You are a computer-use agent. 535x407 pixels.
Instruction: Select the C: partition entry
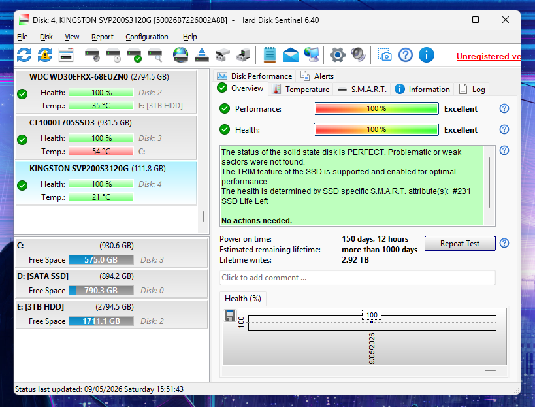pos(112,253)
